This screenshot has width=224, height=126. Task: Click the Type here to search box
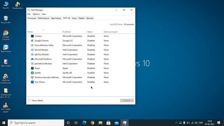(36, 123)
